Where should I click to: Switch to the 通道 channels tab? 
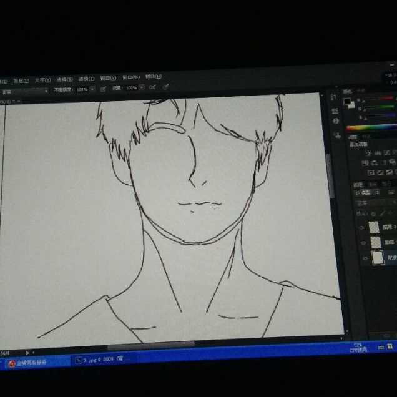[373, 184]
